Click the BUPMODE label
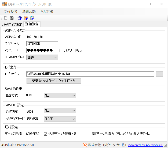 click(x=32, y=119)
